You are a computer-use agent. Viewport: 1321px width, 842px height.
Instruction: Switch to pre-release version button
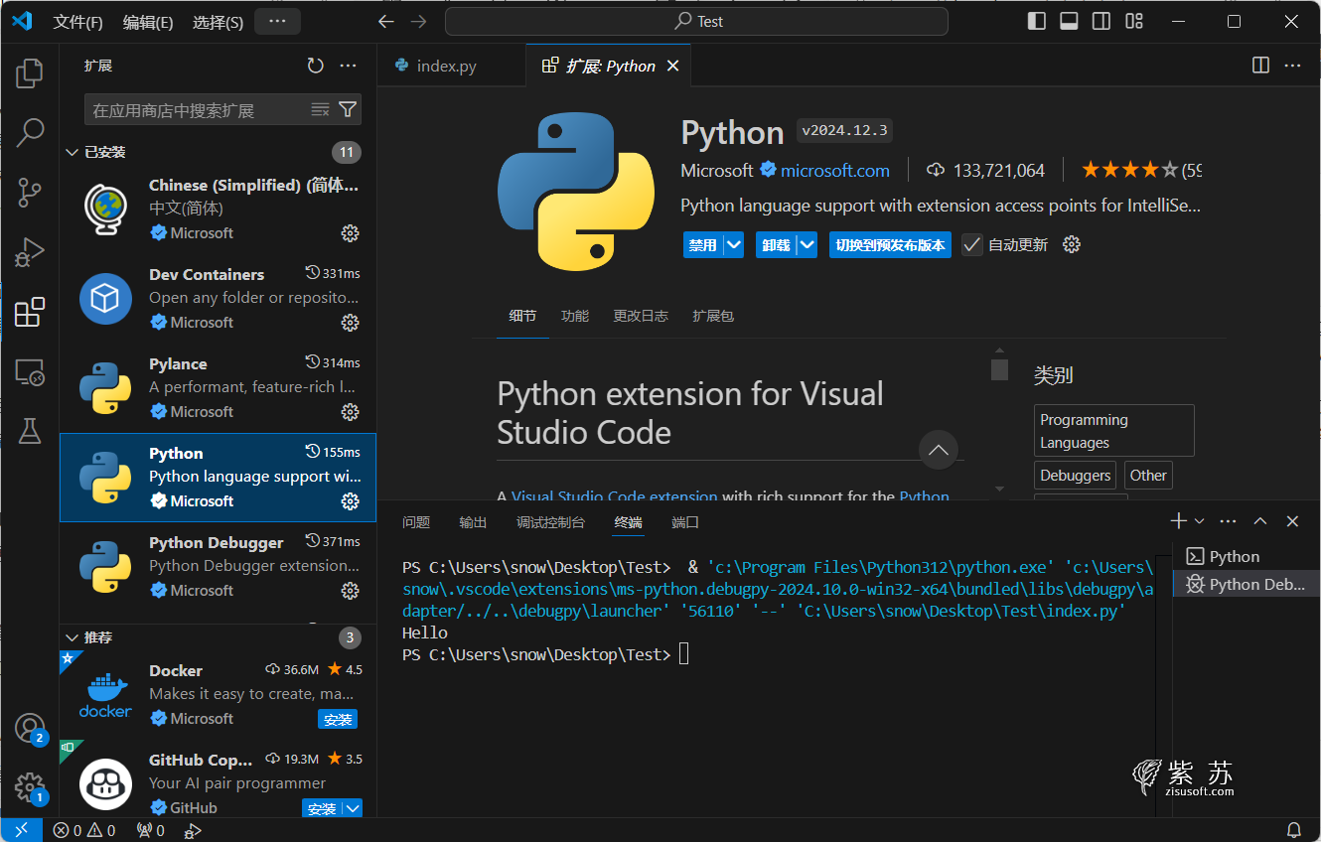tap(891, 244)
